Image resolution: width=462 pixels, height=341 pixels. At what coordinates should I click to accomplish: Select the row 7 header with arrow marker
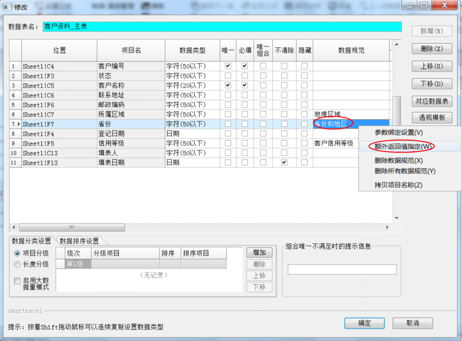click(x=15, y=124)
